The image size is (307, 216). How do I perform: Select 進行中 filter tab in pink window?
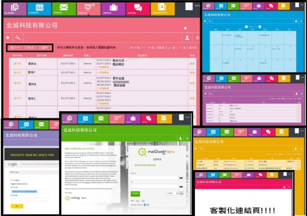tap(15, 47)
